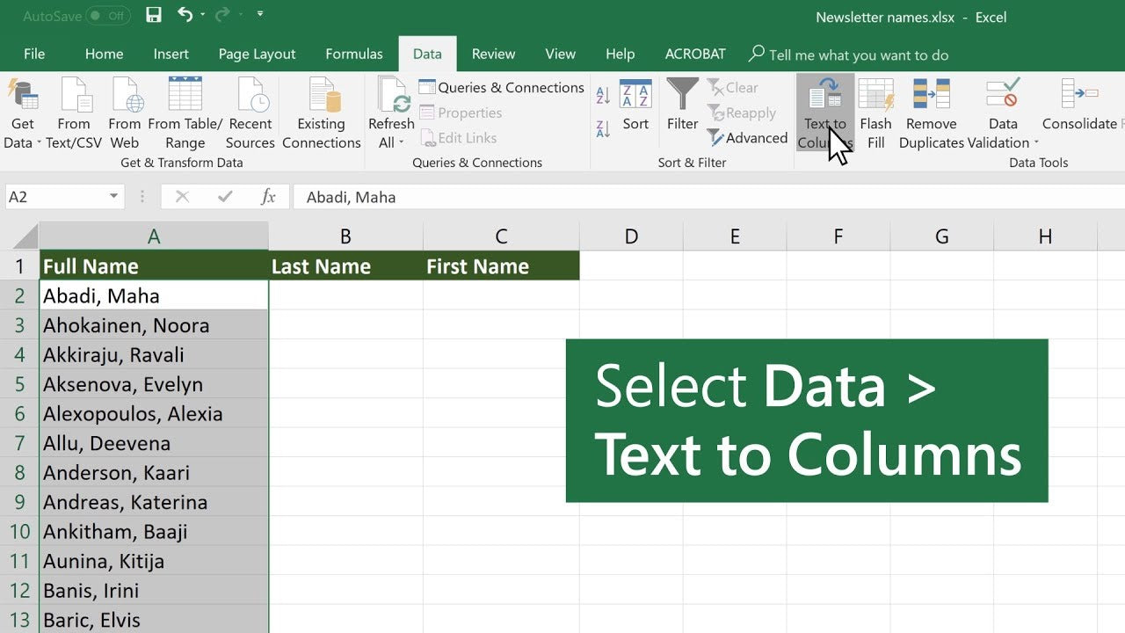The image size is (1125, 633).
Task: Click the Save icon
Action: (x=153, y=16)
